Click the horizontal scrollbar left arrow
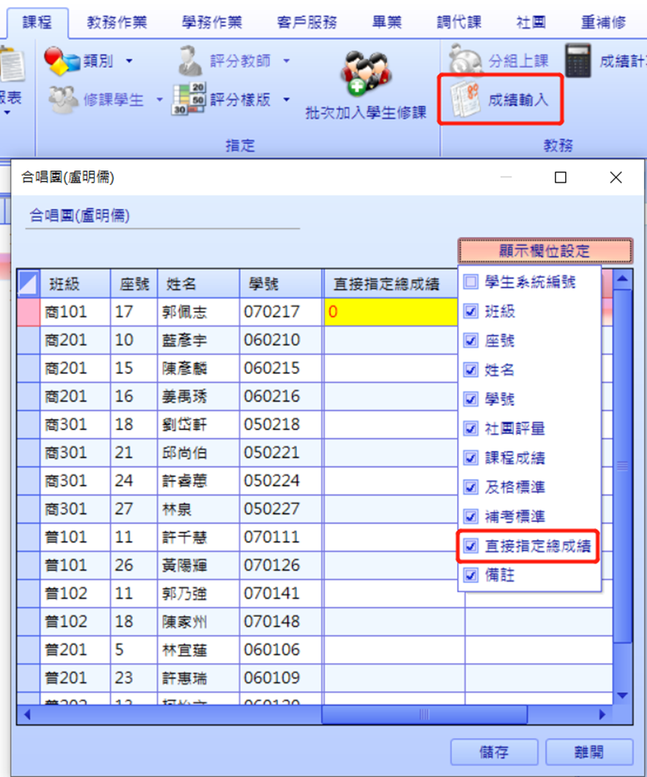647x777 pixels. click(x=27, y=715)
